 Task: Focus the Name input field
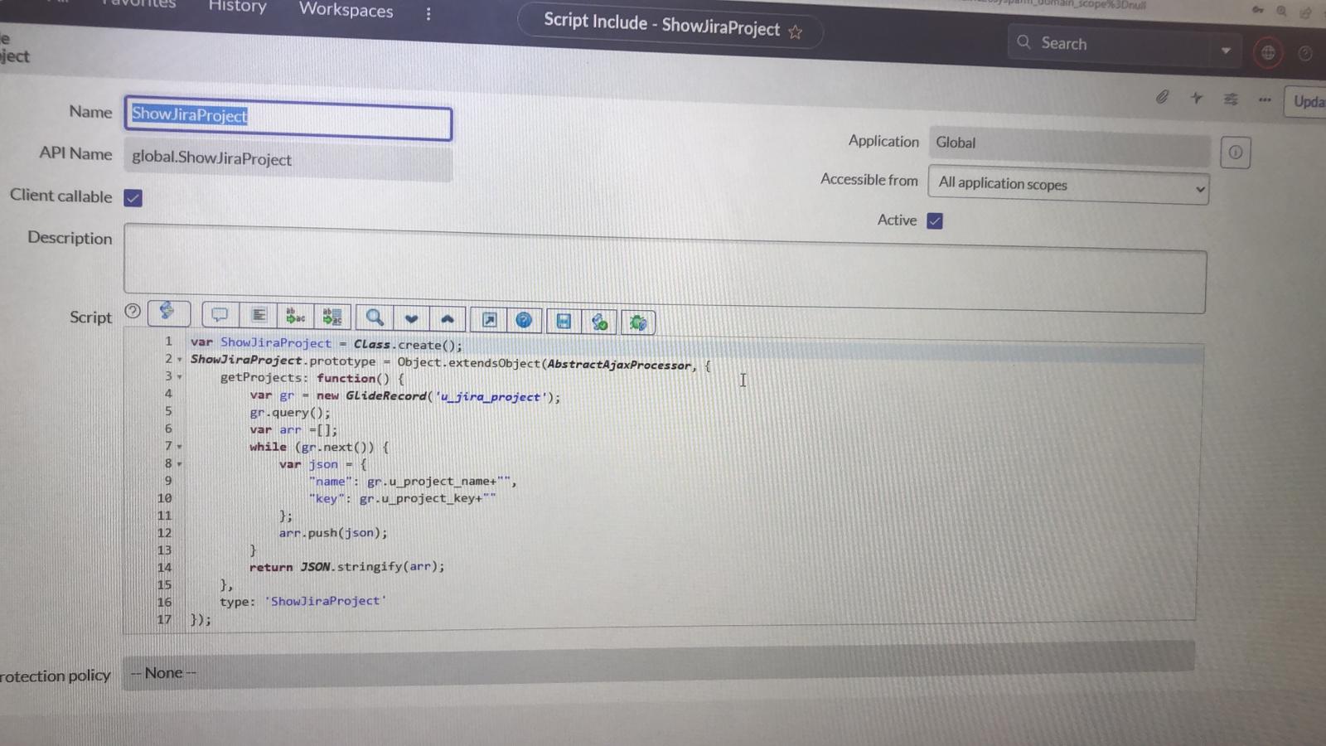click(288, 118)
